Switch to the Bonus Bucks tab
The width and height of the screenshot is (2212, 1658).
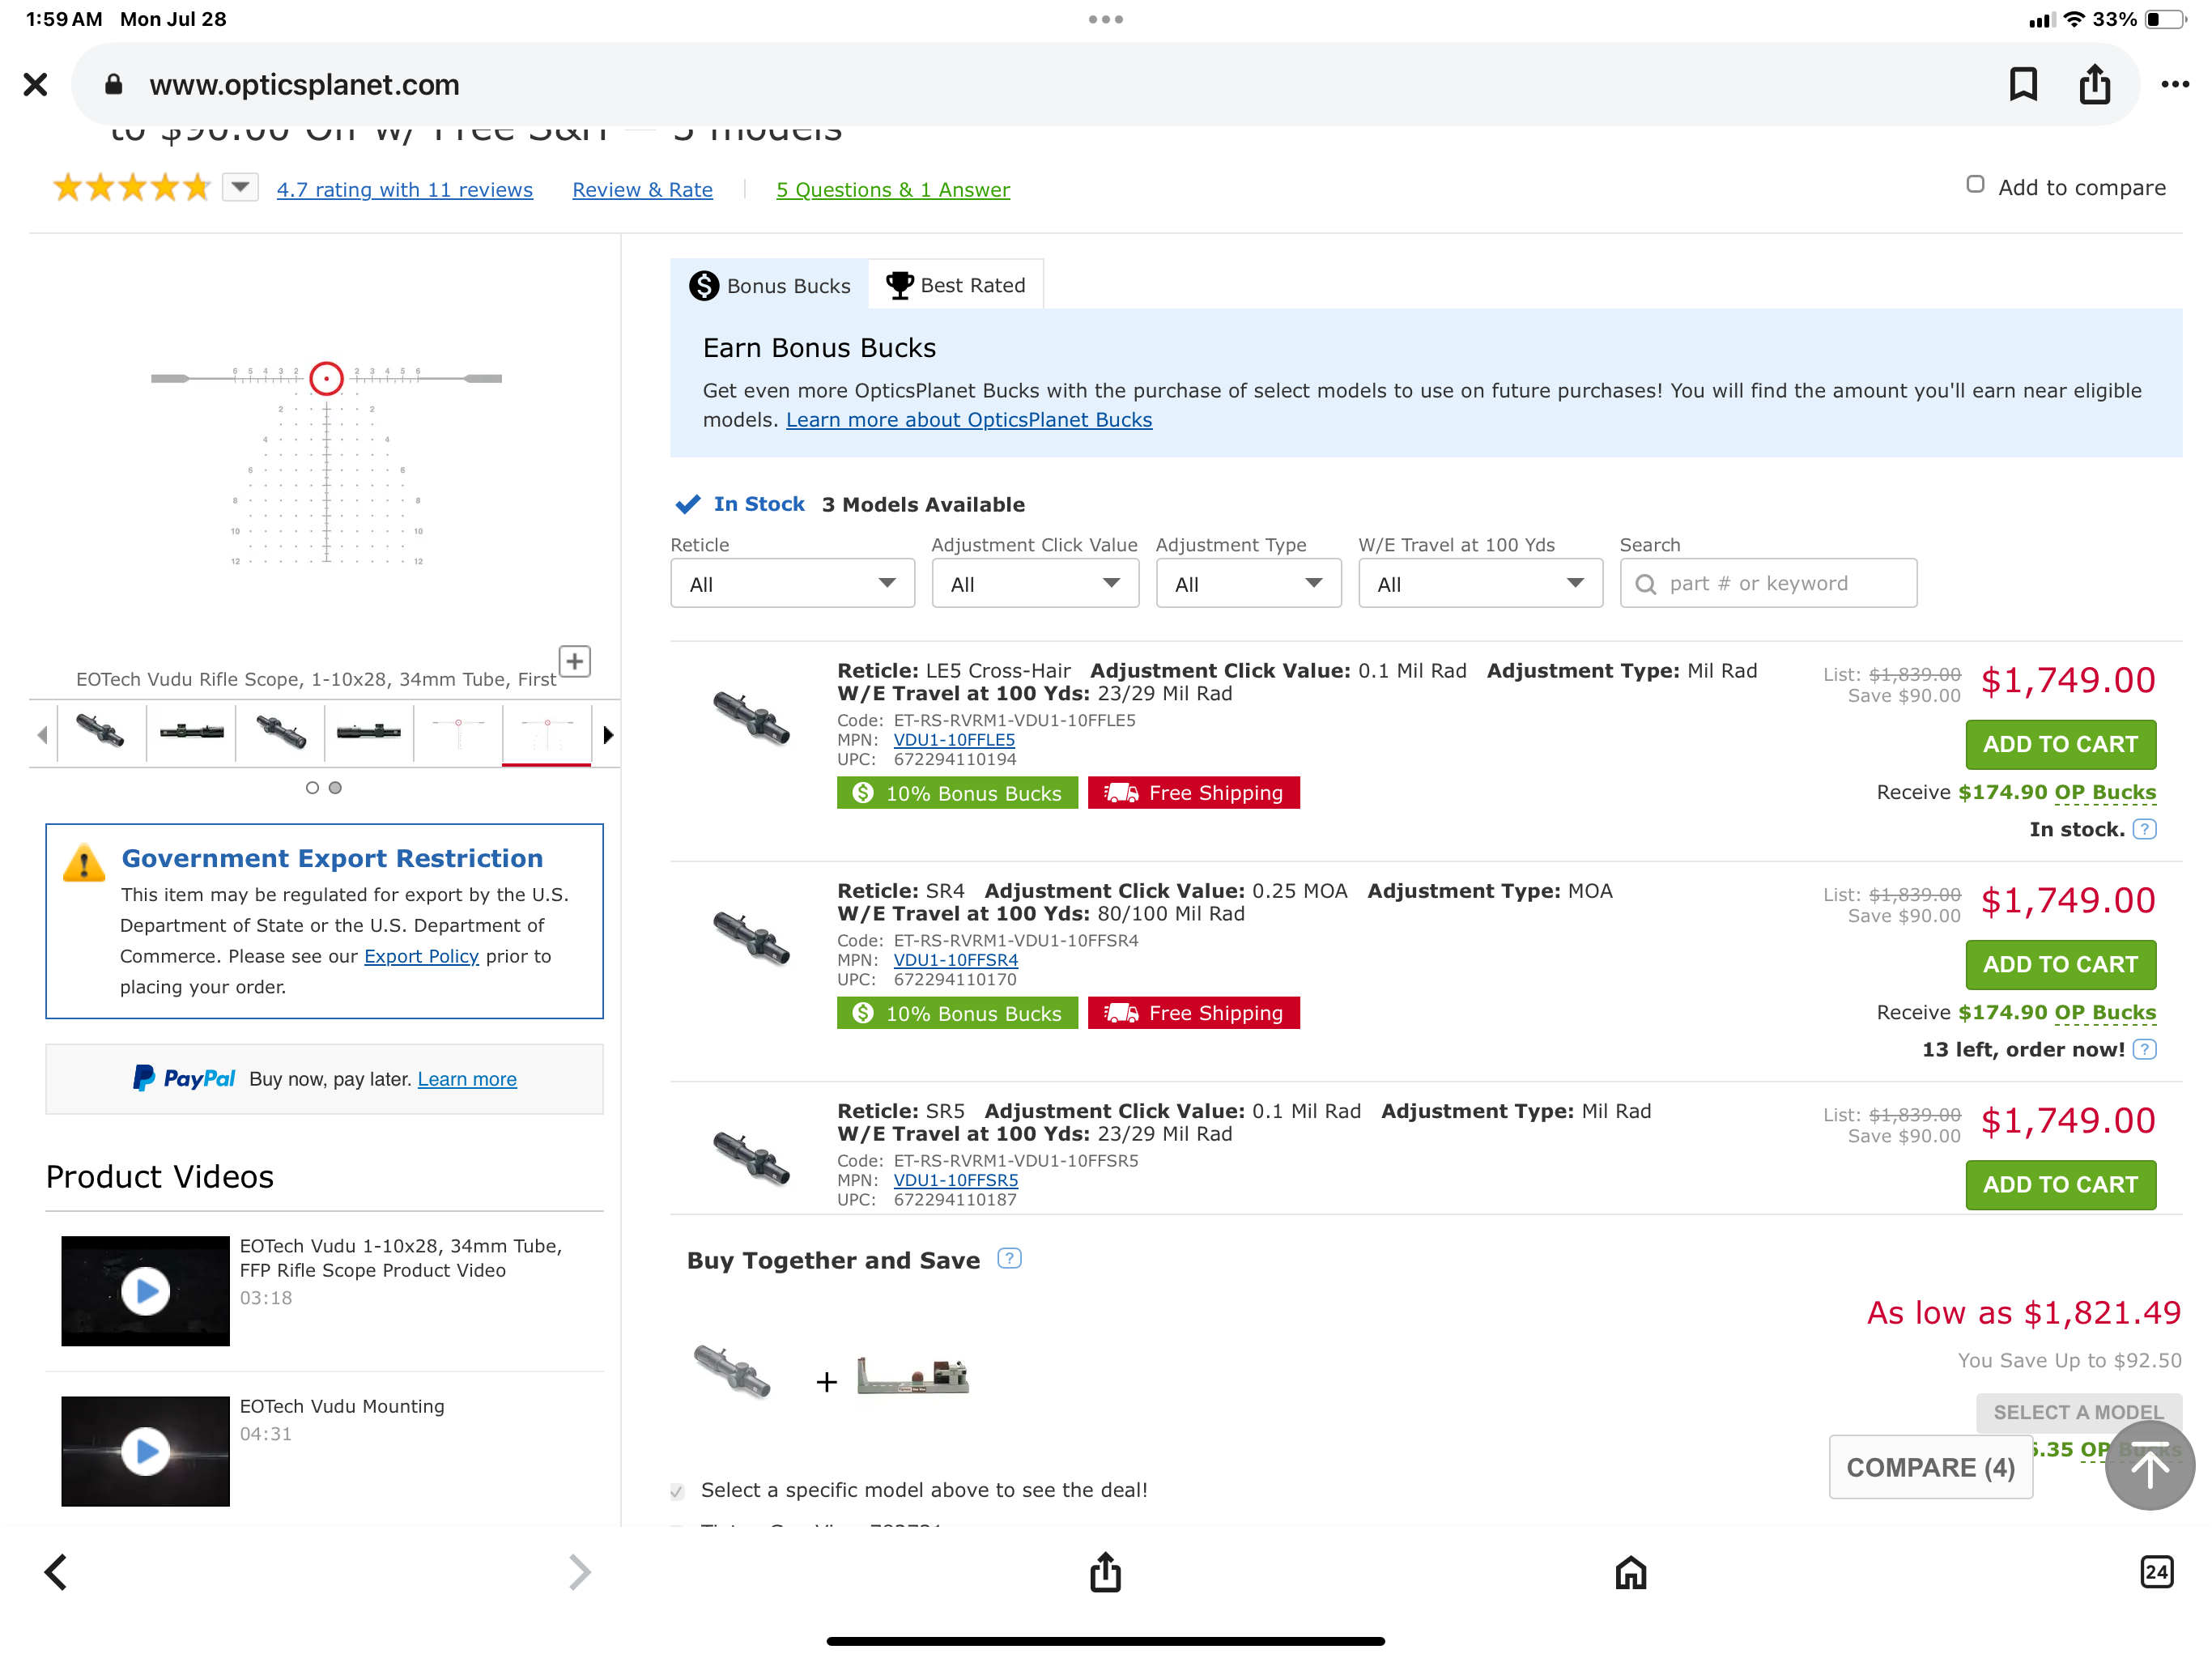tap(770, 285)
